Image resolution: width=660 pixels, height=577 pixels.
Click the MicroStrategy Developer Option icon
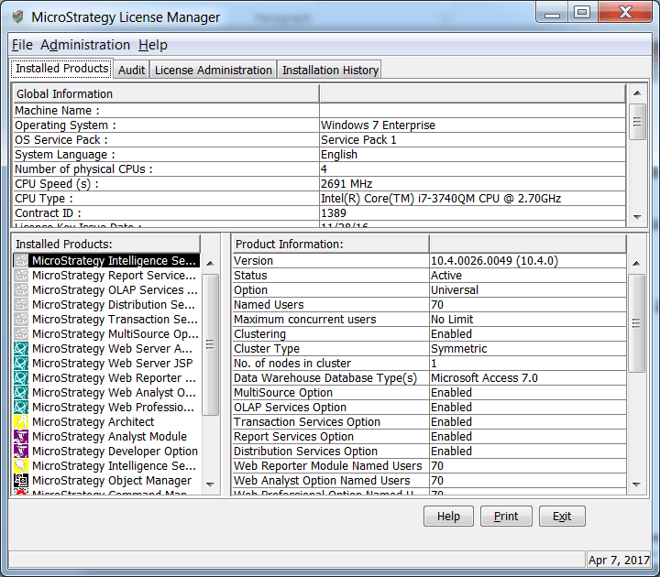pos(21,452)
